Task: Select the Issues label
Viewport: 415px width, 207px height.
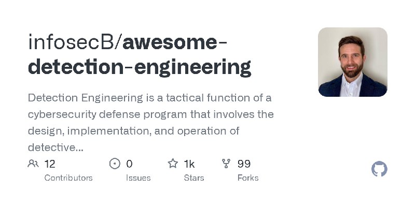Action: [x=138, y=178]
